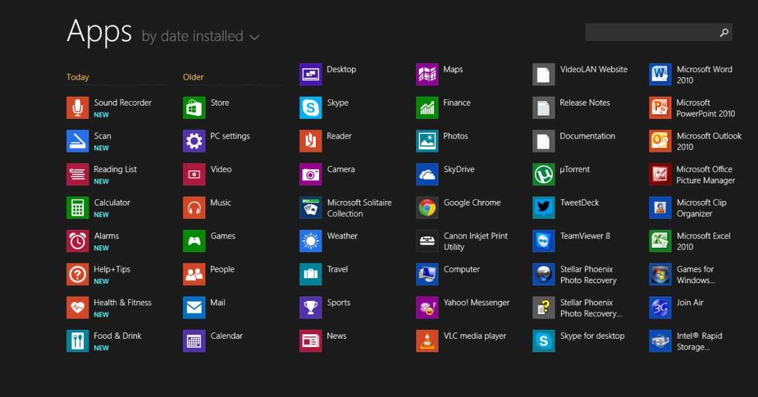
Task: Launch Food & Drink icon
Action: 78,341
